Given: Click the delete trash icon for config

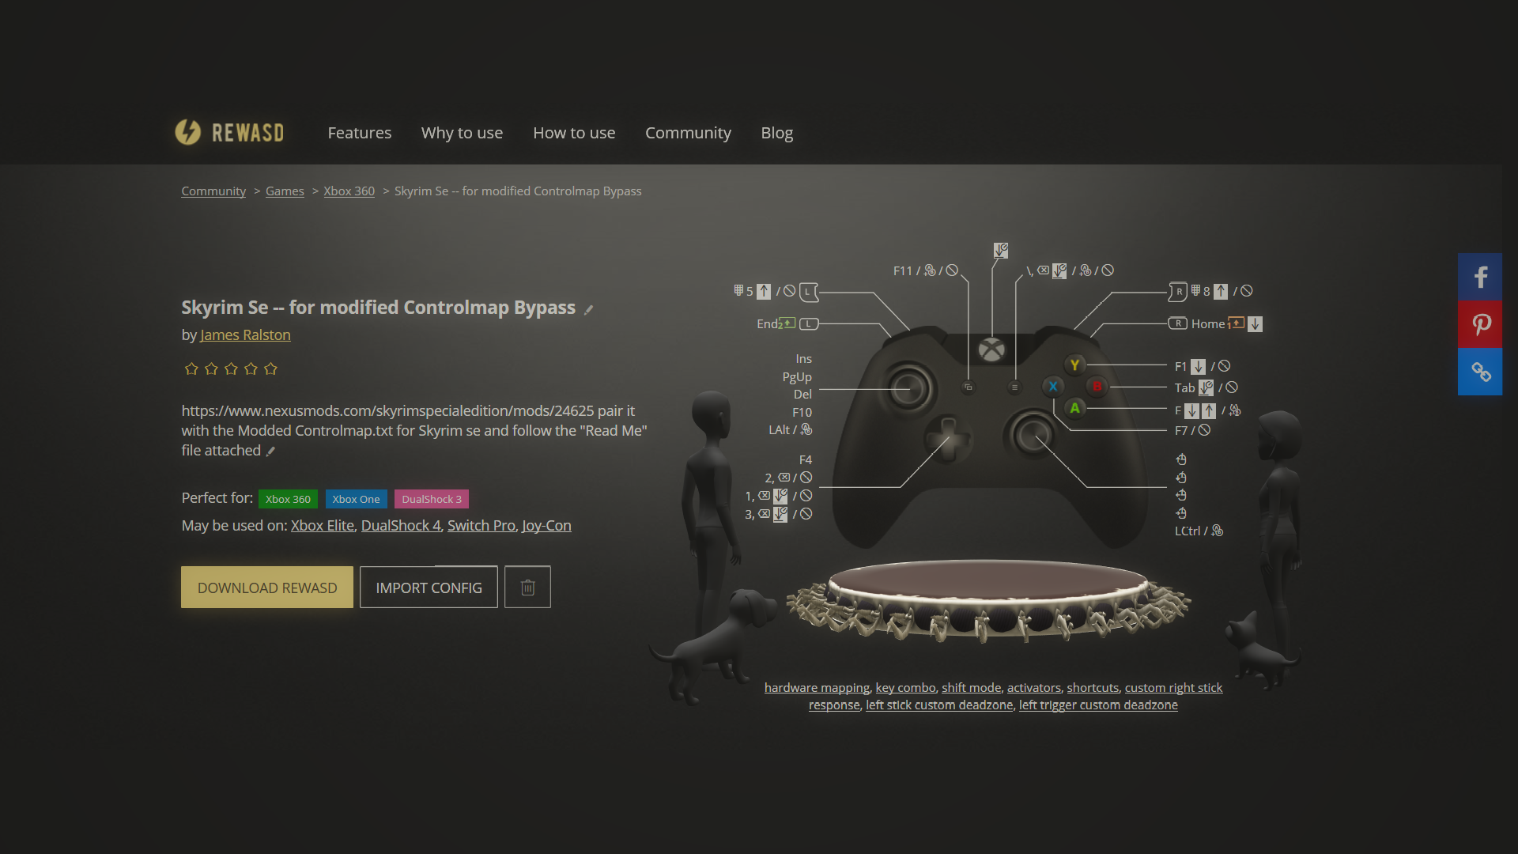Looking at the screenshot, I should pos(527,587).
